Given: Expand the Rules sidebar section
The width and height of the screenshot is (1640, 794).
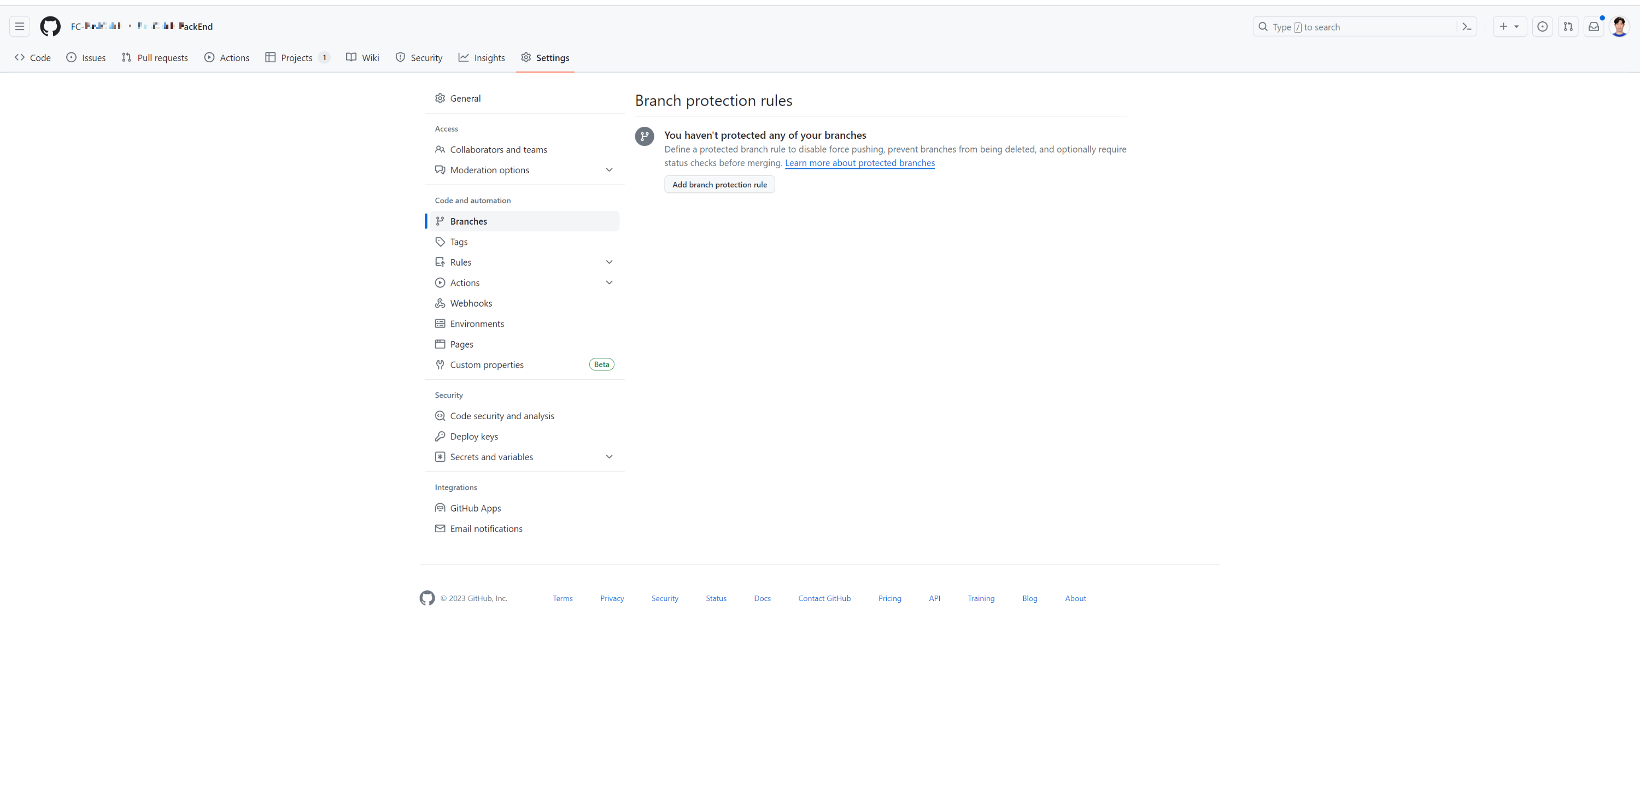Looking at the screenshot, I should 608,262.
